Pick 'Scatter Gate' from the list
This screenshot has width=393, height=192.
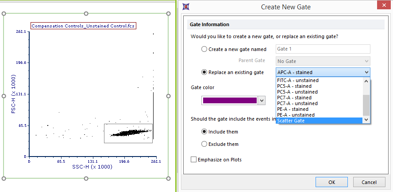tap(319, 121)
